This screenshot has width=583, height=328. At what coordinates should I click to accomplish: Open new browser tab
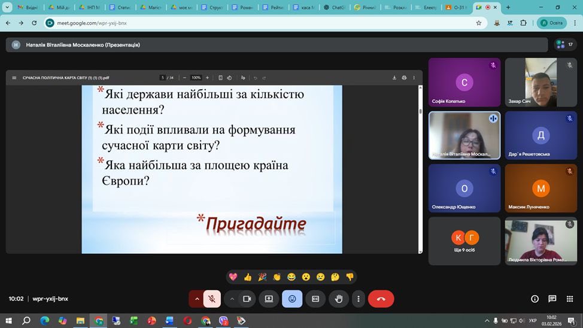(x=508, y=7)
